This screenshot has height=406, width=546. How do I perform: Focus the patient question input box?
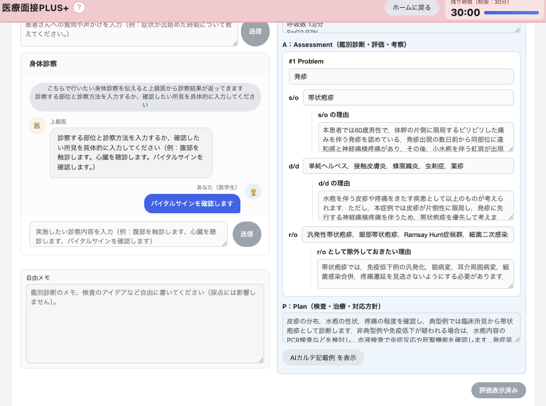(x=129, y=34)
